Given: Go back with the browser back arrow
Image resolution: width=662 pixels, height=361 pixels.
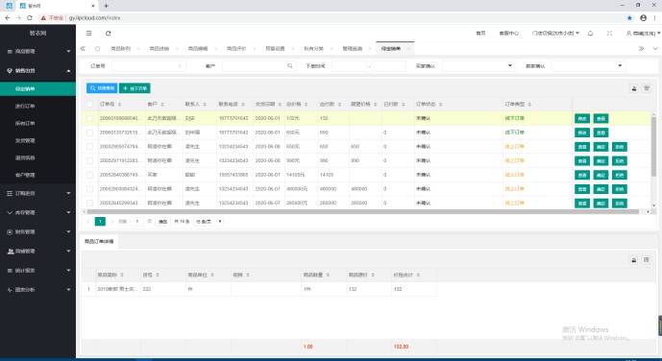Looking at the screenshot, I should [7, 17].
